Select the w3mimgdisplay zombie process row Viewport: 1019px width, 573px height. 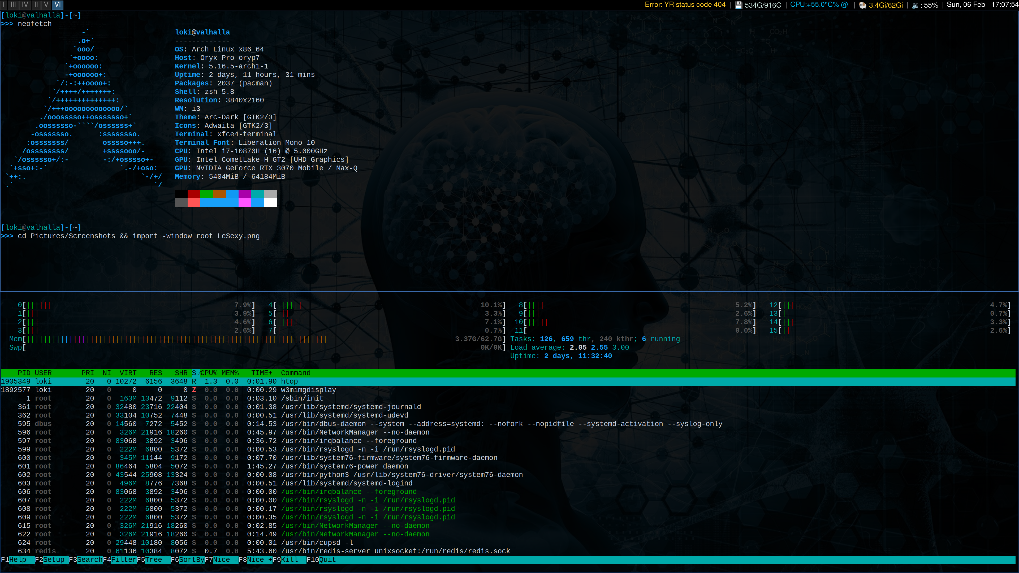[x=508, y=390]
